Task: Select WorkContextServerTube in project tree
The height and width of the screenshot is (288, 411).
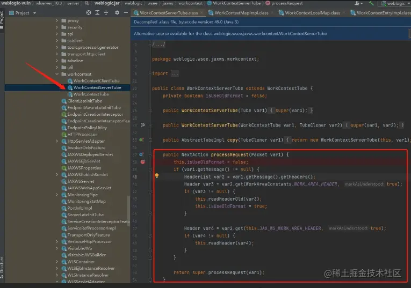Action: 97,87
